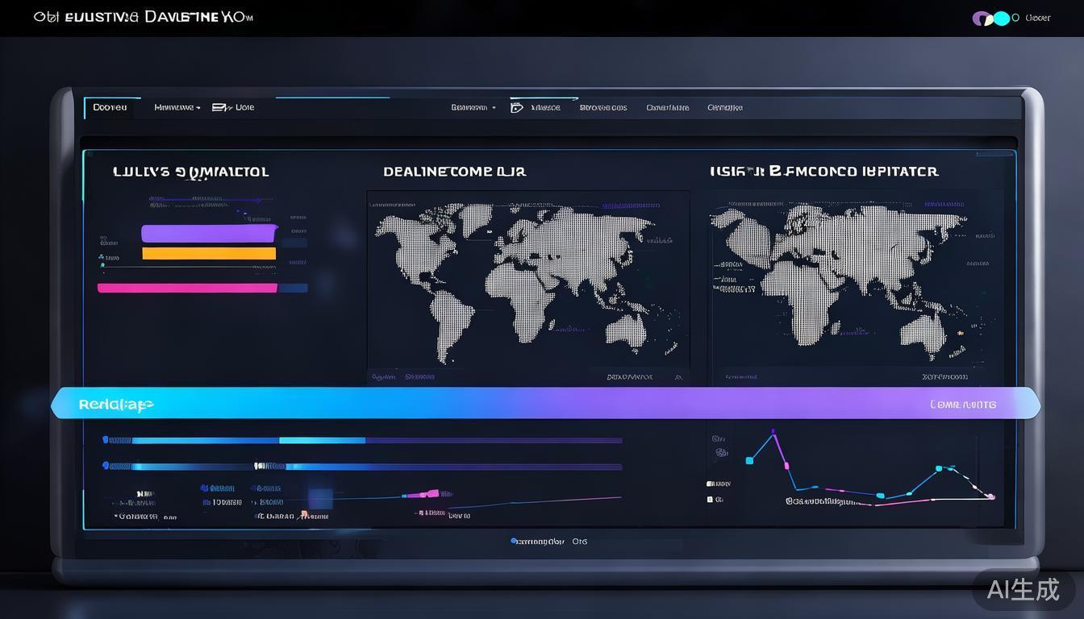Toggle the filled white legend box beside line chart
The image size is (1084, 619).
(x=710, y=484)
